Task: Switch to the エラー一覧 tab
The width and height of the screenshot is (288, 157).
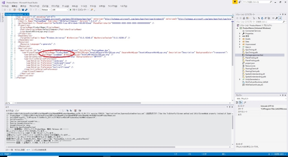Action: (x=9, y=150)
